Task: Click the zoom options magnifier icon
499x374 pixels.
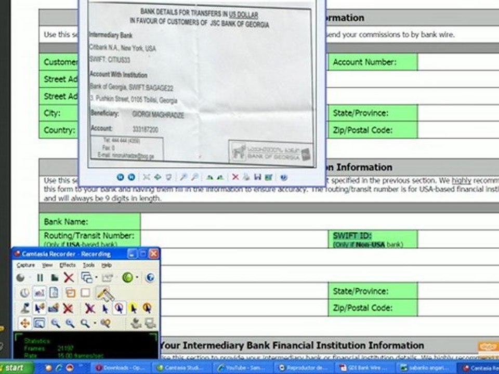Action: pyautogui.click(x=106, y=323)
